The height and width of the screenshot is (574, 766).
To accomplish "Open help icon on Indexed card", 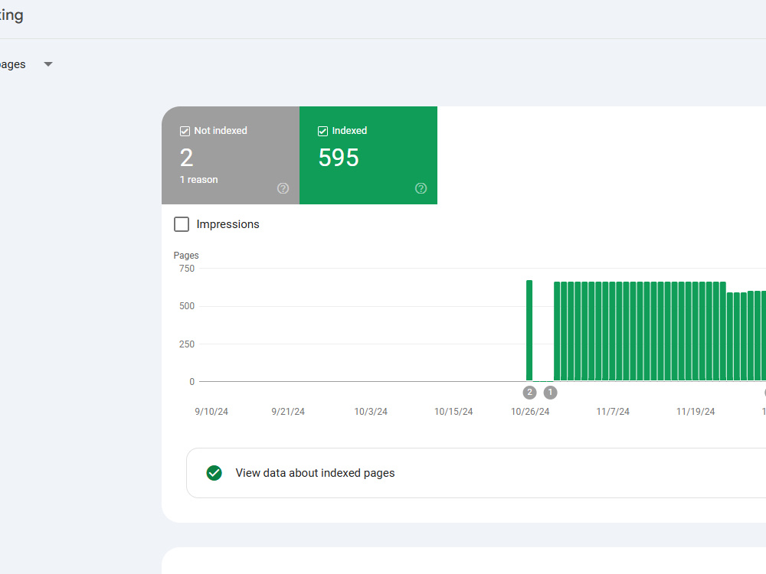I will point(421,188).
